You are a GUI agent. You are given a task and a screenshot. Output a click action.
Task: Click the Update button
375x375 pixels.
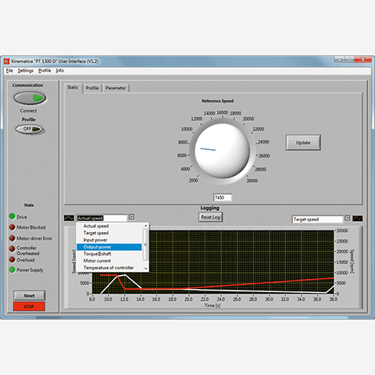coord(303,142)
